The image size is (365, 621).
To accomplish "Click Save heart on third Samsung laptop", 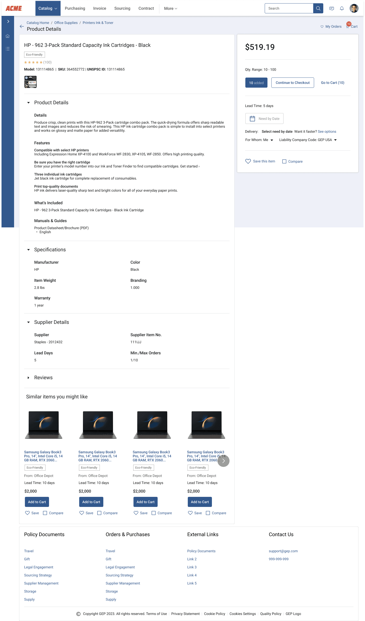I will (136, 513).
